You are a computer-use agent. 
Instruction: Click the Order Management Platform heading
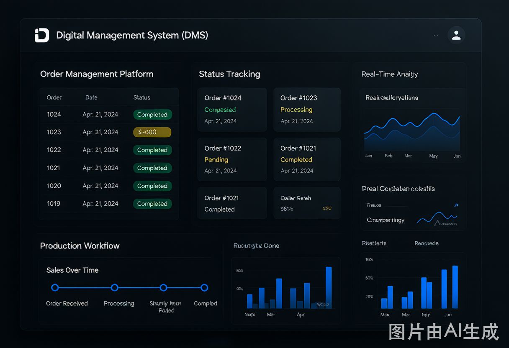point(97,74)
